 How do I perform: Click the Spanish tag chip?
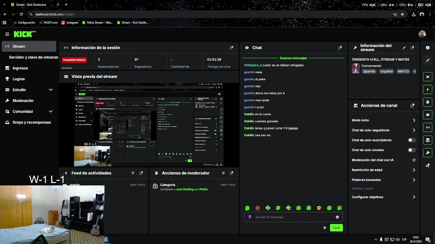[369, 72]
